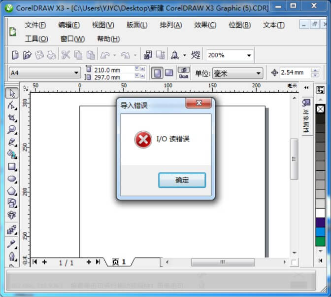Select the Shape tool
Image resolution: width=331 pixels, height=297 pixels.
point(12,105)
